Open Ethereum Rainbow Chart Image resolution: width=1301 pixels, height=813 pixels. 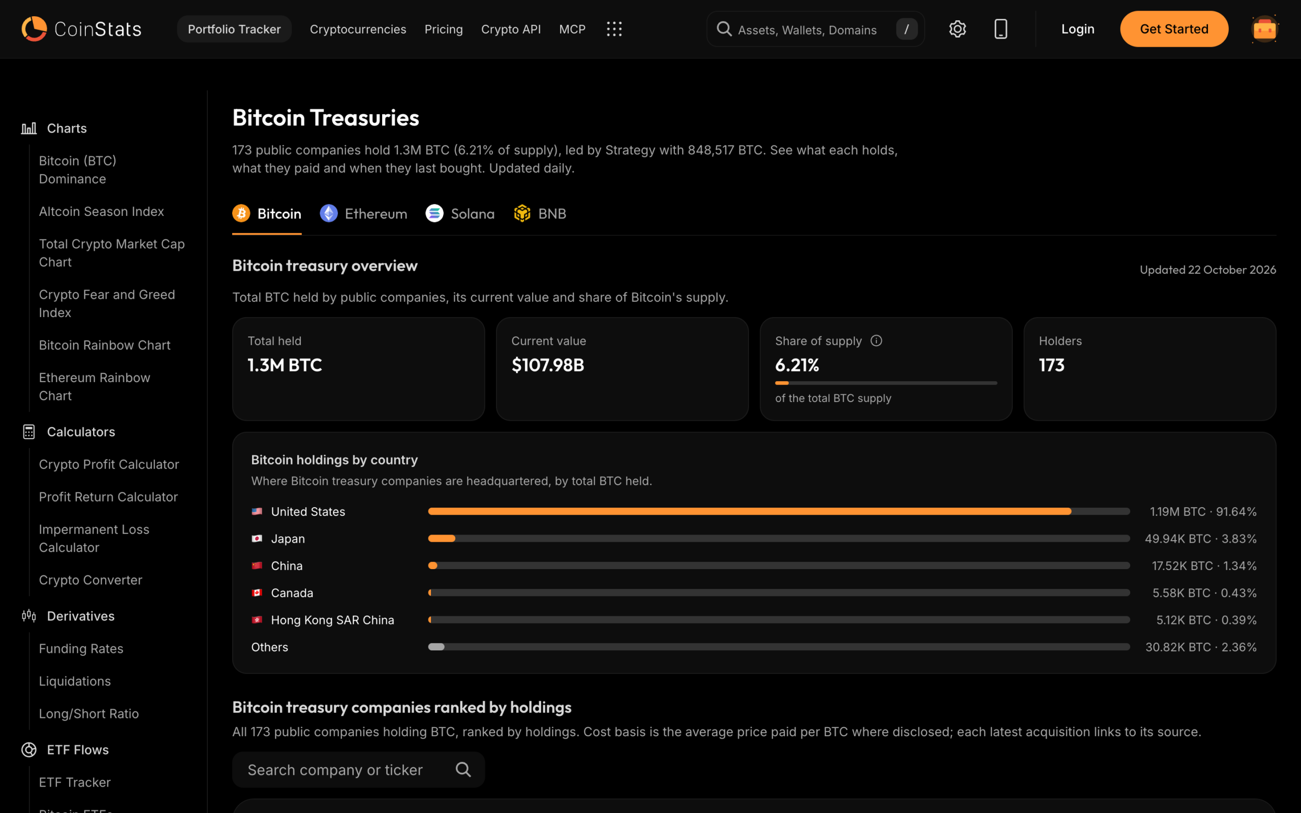click(95, 387)
